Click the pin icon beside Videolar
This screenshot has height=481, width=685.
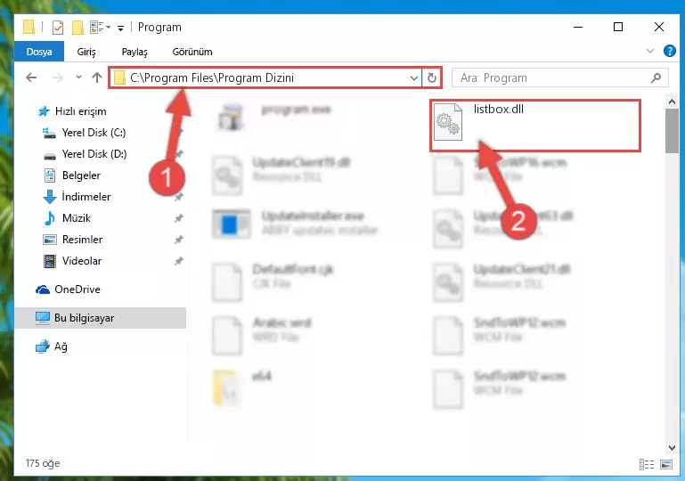(178, 261)
